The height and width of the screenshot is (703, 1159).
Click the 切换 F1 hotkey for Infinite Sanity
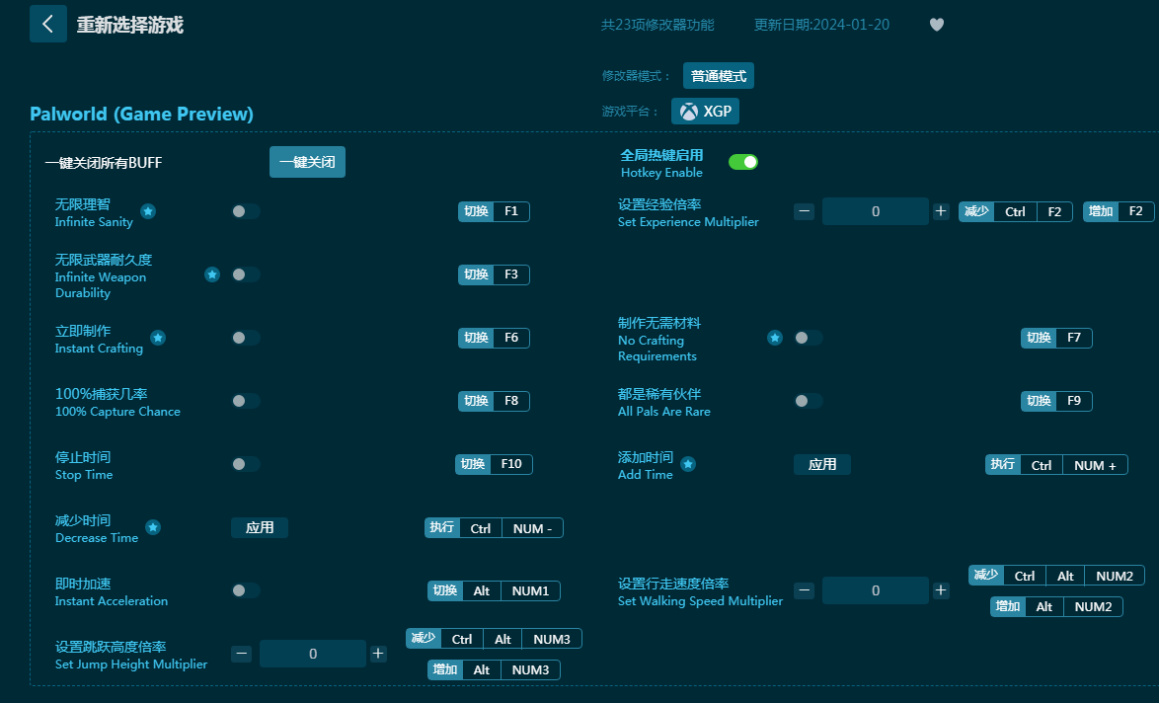494,211
